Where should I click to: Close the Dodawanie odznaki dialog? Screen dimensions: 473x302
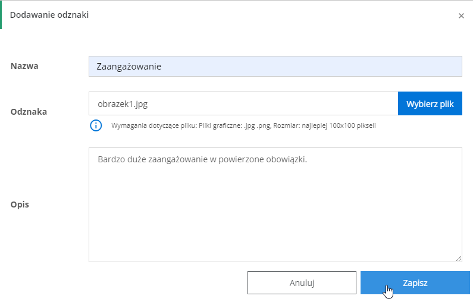(x=461, y=15)
